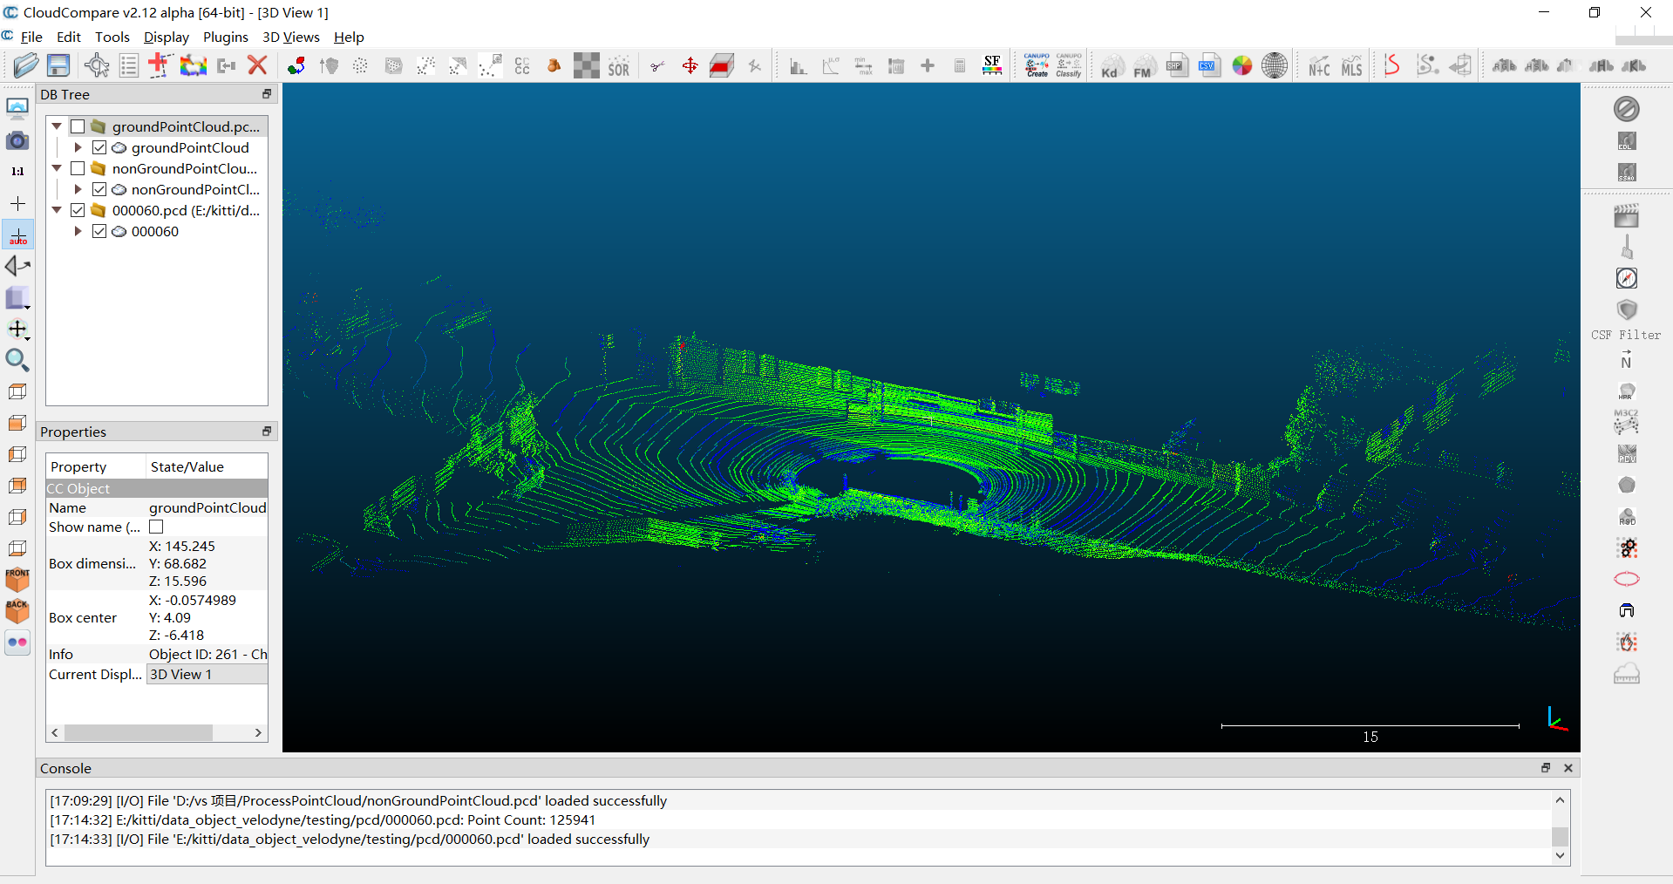Click the CANUPO Classify plugin icon
The height and width of the screenshot is (884, 1673).
(x=1069, y=65)
